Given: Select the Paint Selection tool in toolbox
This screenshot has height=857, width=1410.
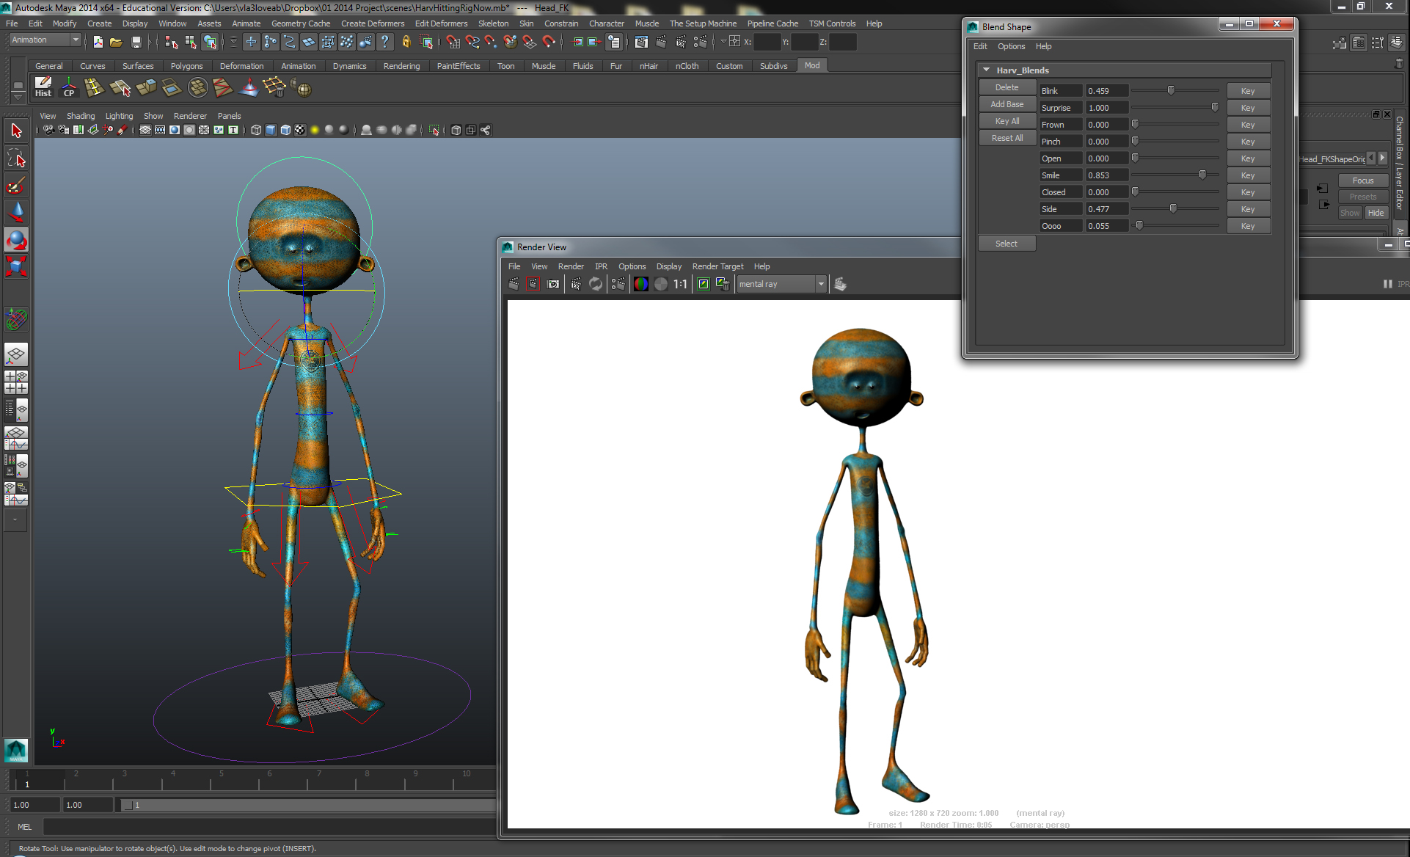Looking at the screenshot, I should tap(16, 184).
